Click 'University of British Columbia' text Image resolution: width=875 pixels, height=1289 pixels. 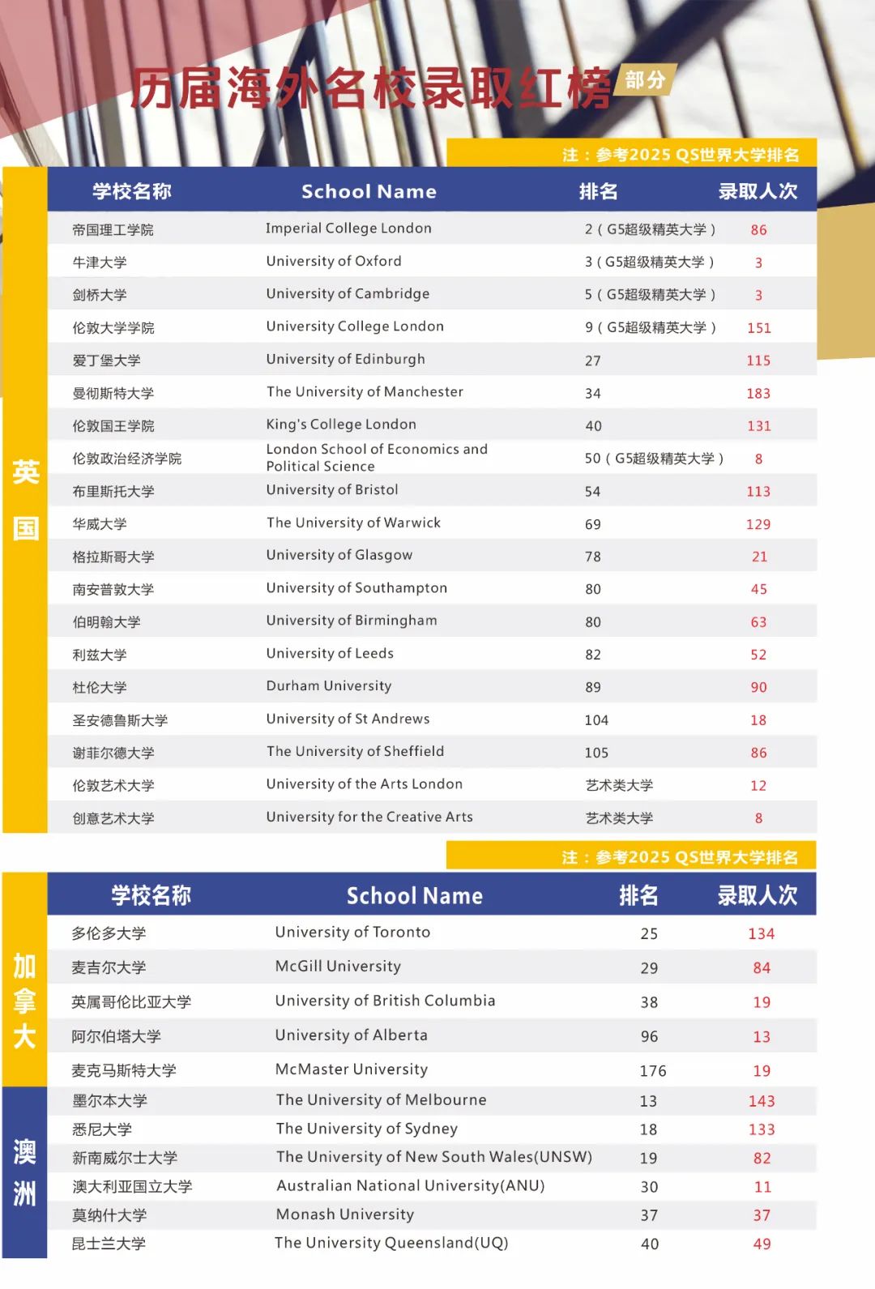(385, 1001)
